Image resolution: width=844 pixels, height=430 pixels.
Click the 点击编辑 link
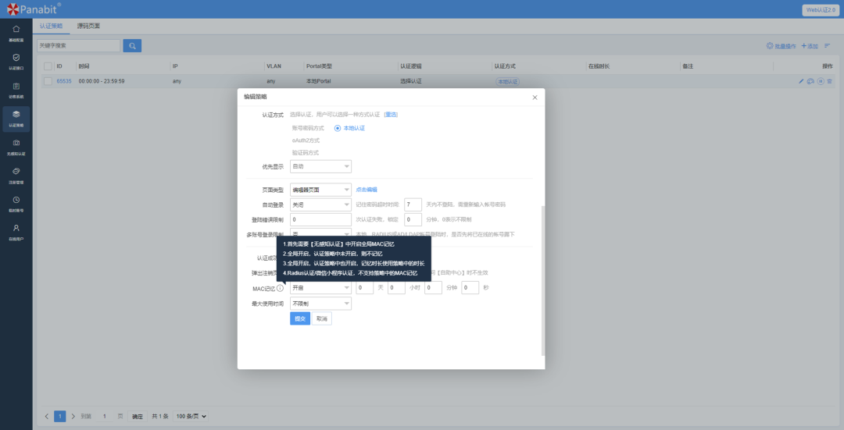pyautogui.click(x=367, y=190)
